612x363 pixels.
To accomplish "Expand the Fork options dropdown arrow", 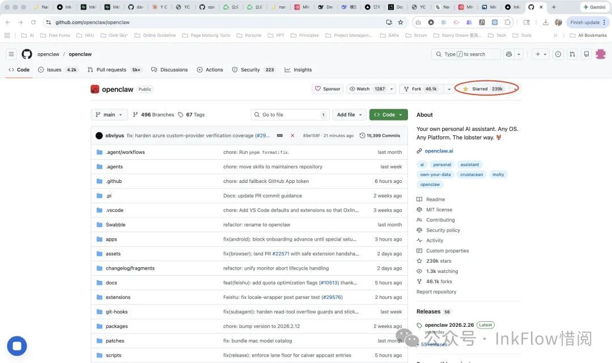I will coord(449,89).
